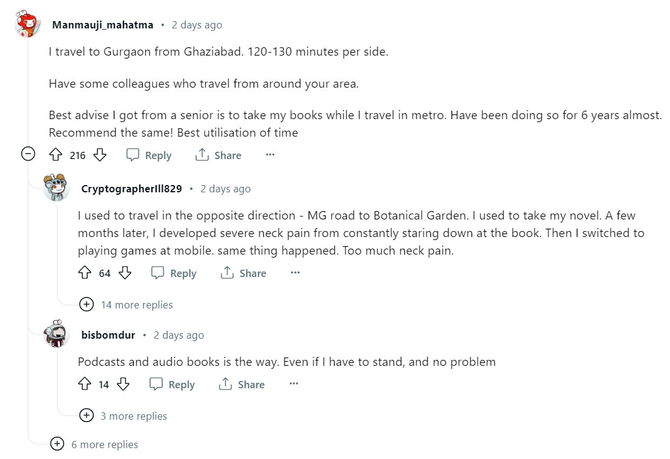This screenshot has height=459, width=670.
Task: Downvote bisbomdur's comment
Action: coord(123,384)
